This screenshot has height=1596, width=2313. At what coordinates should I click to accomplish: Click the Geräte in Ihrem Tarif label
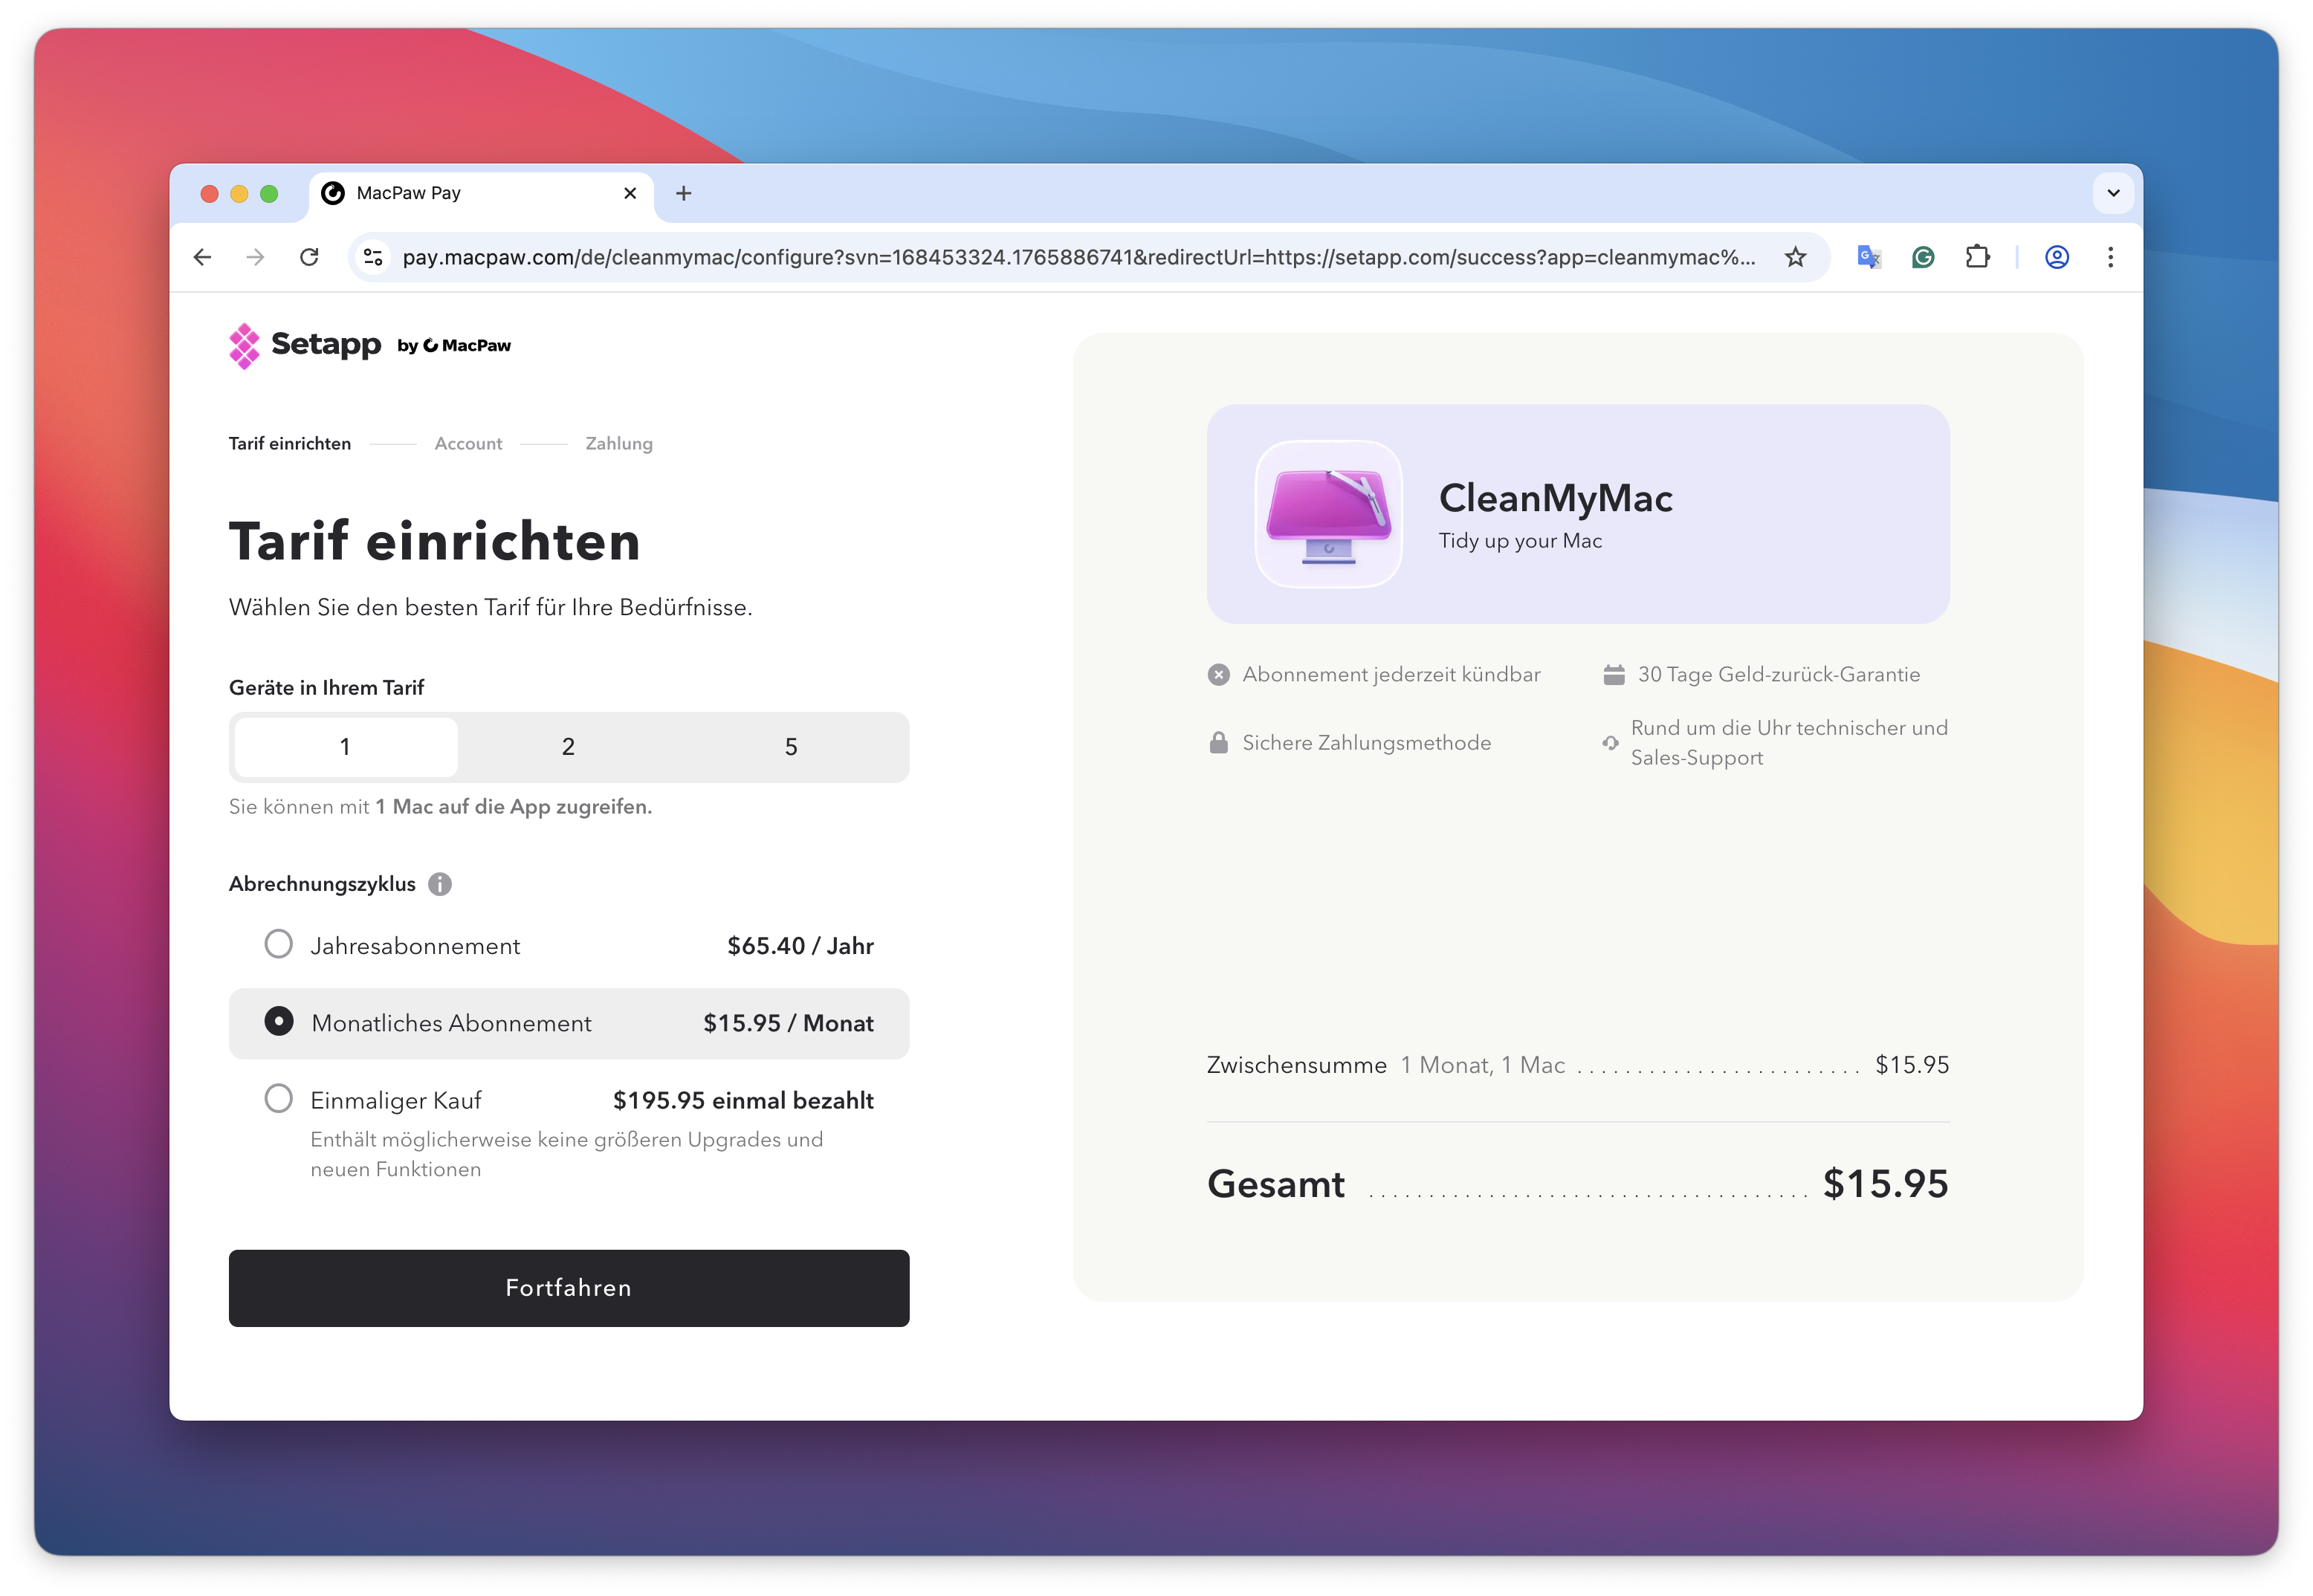327,689
